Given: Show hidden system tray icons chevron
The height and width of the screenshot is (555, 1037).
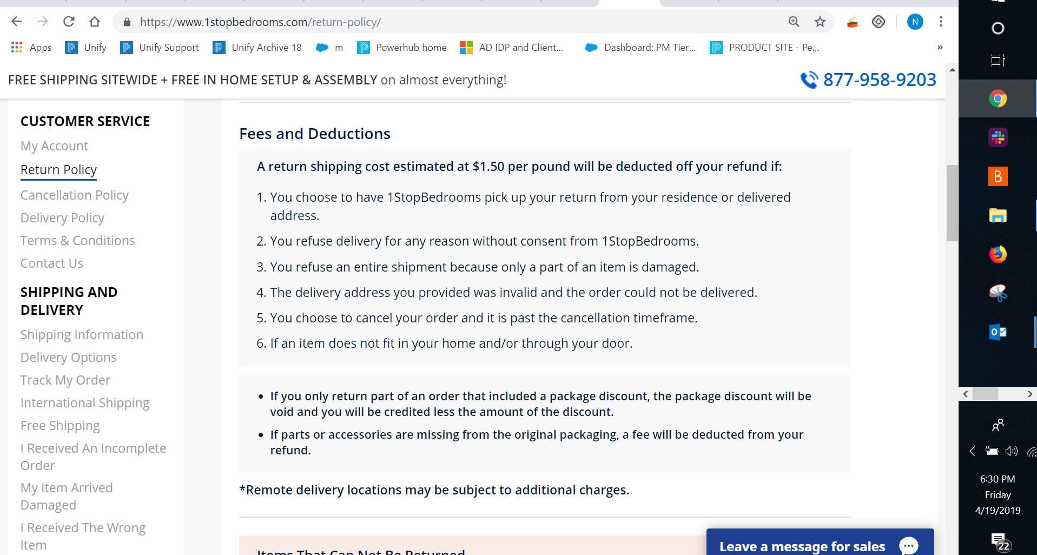Looking at the screenshot, I should point(972,451).
